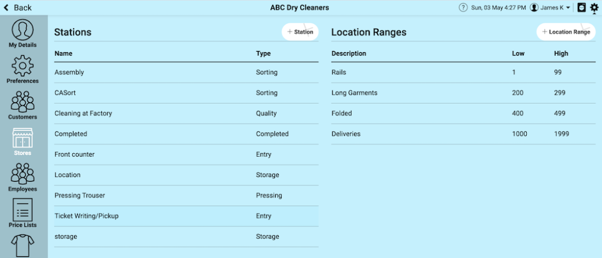Select the Stores sidebar icon

click(x=22, y=141)
